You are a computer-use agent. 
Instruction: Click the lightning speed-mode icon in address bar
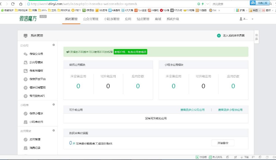pos(203,4)
